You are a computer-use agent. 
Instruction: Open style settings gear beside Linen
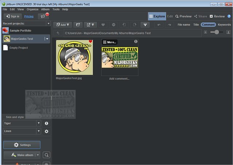click(x=46, y=131)
